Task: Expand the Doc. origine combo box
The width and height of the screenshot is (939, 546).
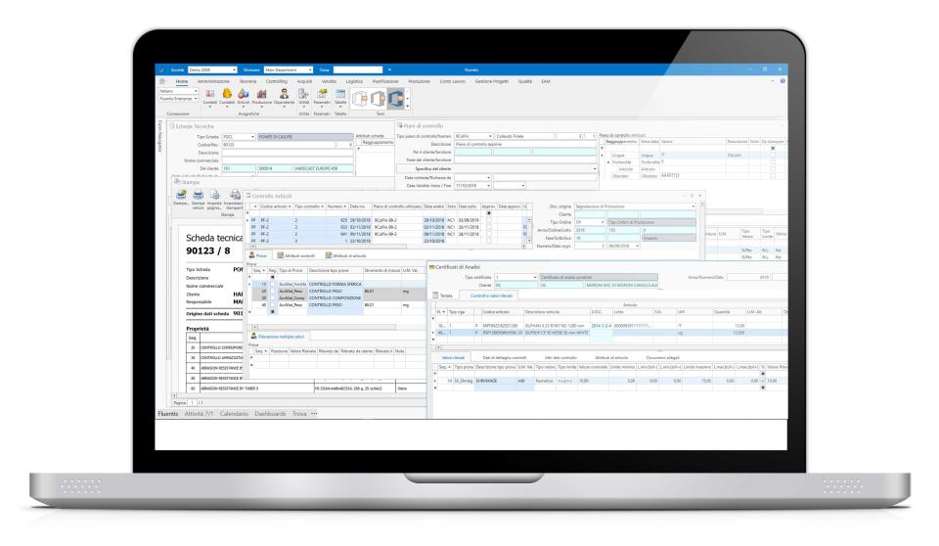Action: tap(635, 206)
